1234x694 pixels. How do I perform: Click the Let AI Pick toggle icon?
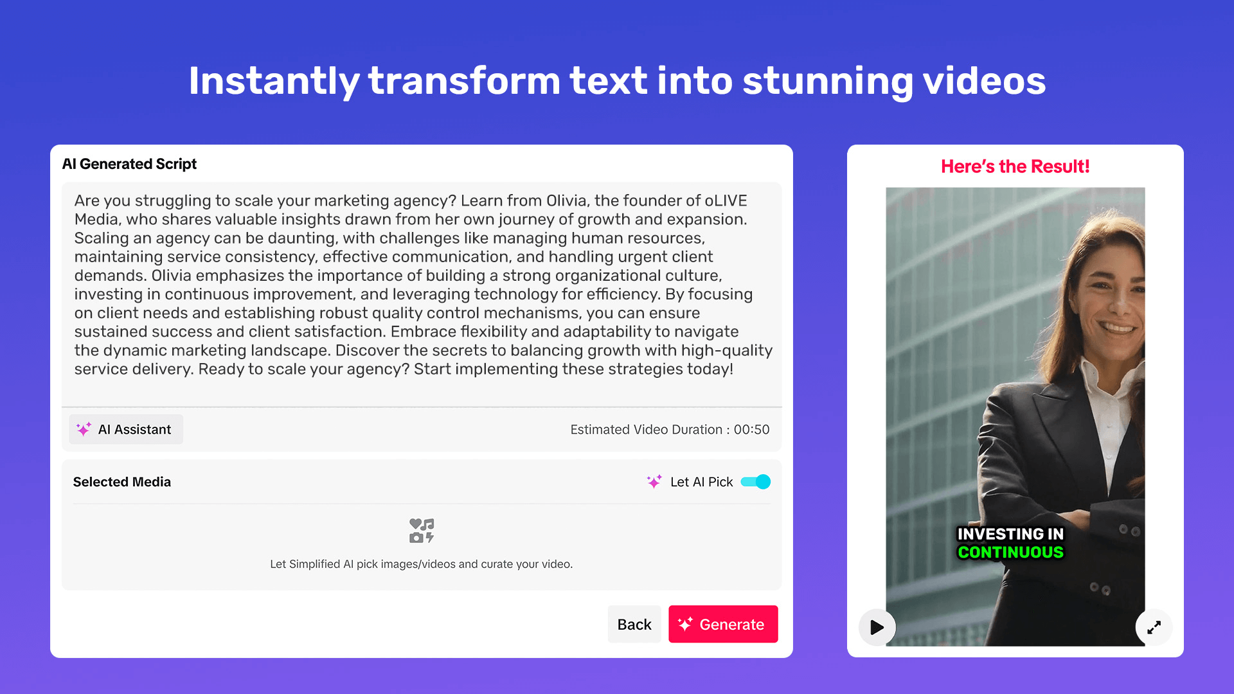[757, 481]
